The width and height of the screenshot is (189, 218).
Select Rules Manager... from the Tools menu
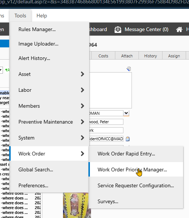click(x=49, y=29)
